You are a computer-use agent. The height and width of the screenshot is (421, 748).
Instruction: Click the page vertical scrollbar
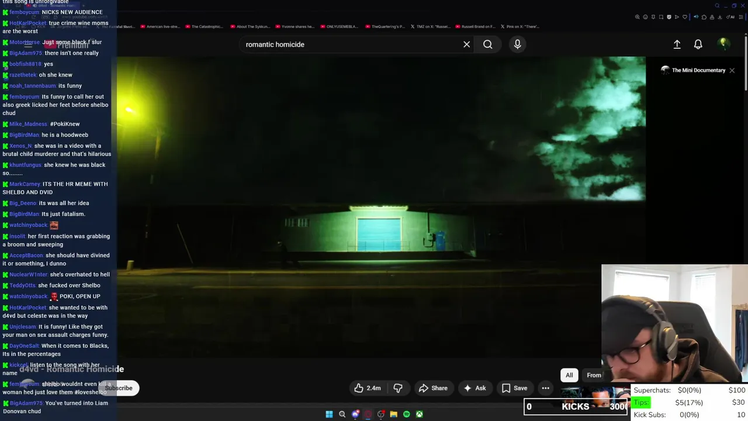[746, 64]
